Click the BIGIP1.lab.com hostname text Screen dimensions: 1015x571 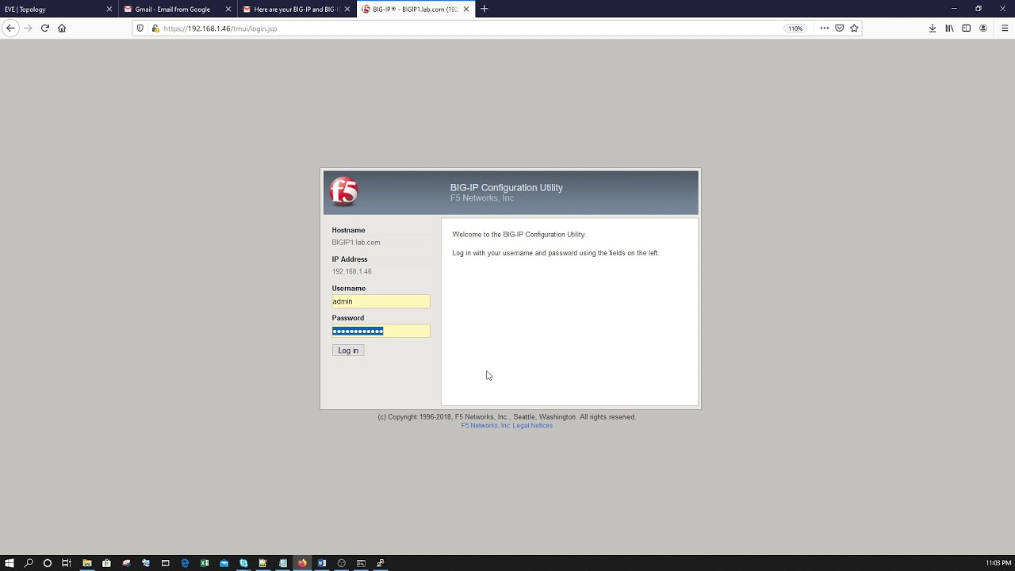pos(356,243)
